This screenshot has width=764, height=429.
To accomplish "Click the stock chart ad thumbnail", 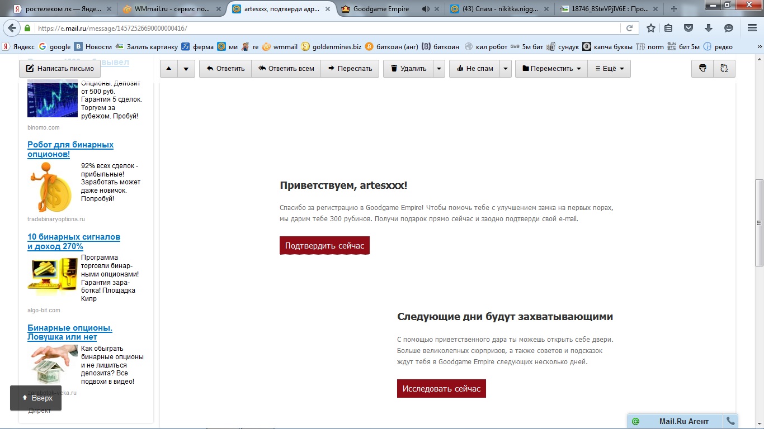I will 53,99.
